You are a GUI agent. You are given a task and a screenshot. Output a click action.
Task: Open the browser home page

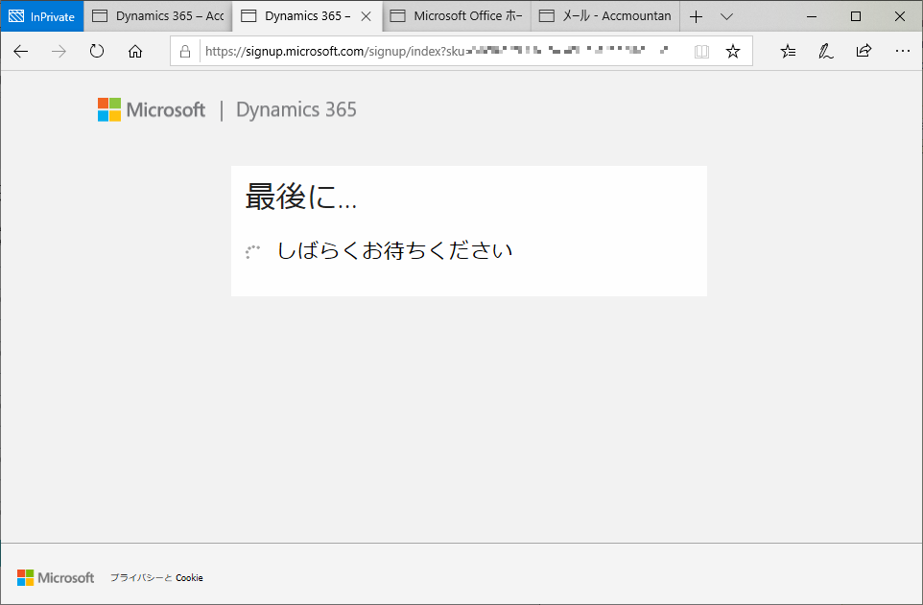(135, 52)
